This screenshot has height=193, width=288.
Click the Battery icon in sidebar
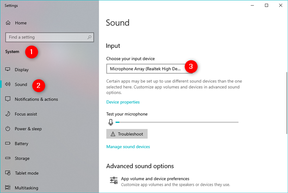click(x=8, y=143)
